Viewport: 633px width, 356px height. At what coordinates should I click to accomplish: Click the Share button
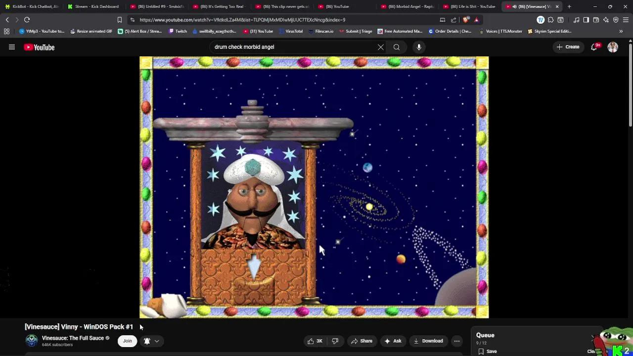point(362,341)
